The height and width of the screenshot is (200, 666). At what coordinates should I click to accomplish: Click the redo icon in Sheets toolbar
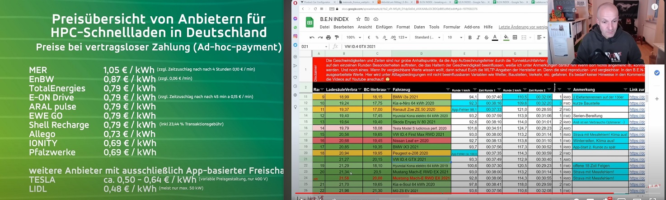pos(320,38)
